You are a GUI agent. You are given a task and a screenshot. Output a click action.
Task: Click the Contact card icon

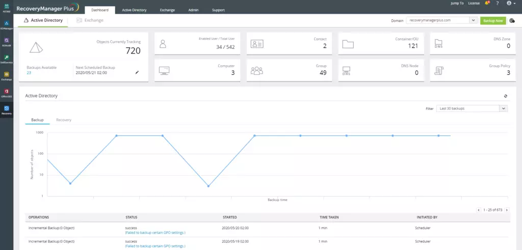[257, 44]
